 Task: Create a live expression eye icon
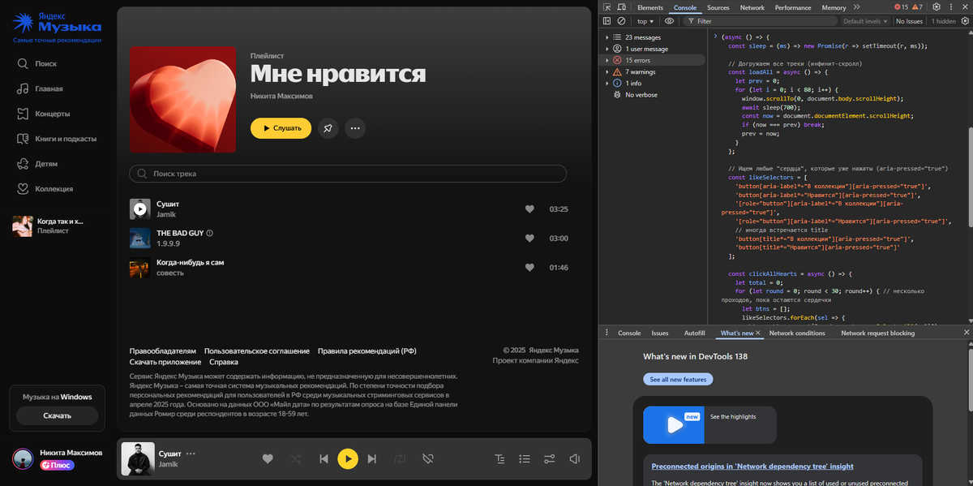670,21
